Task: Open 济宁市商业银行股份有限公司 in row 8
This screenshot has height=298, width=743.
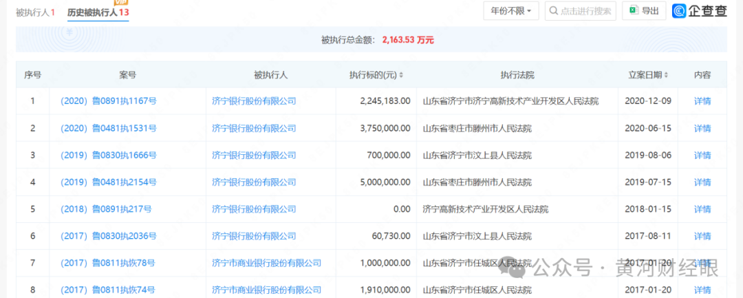Action: click(x=267, y=290)
